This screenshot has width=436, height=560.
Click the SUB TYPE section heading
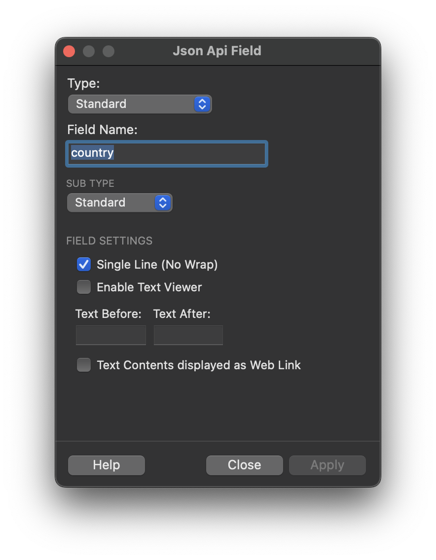90,183
